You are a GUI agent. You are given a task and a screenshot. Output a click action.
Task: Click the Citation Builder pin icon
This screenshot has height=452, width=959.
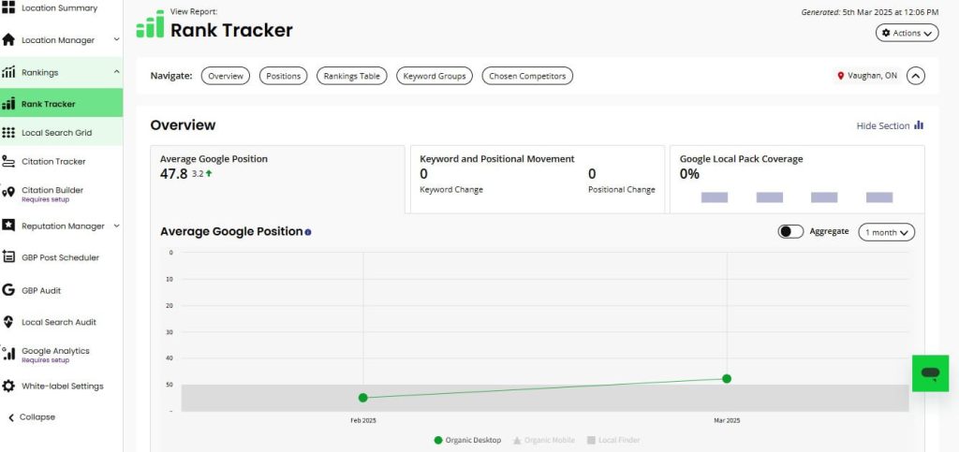tap(8, 193)
